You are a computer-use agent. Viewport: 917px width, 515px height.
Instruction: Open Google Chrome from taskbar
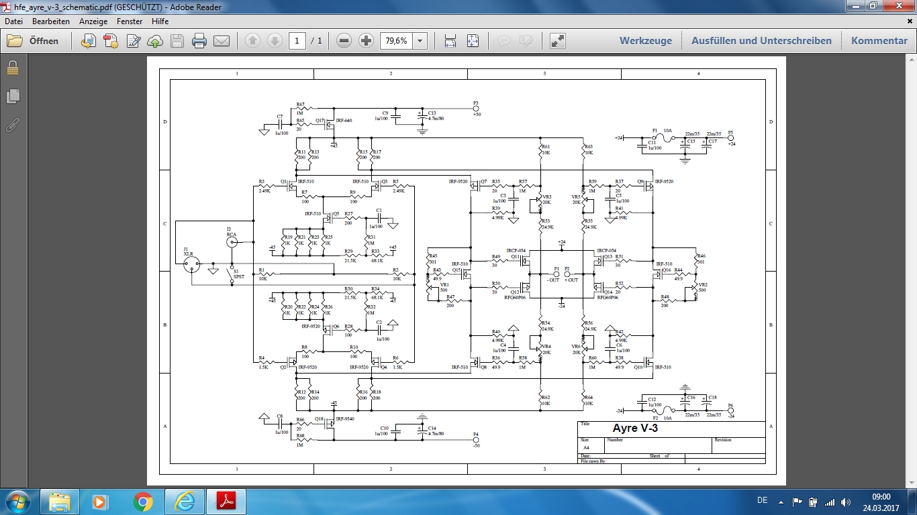(142, 502)
